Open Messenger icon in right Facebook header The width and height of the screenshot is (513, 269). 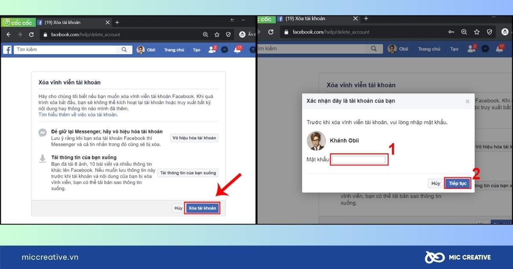pos(485,49)
